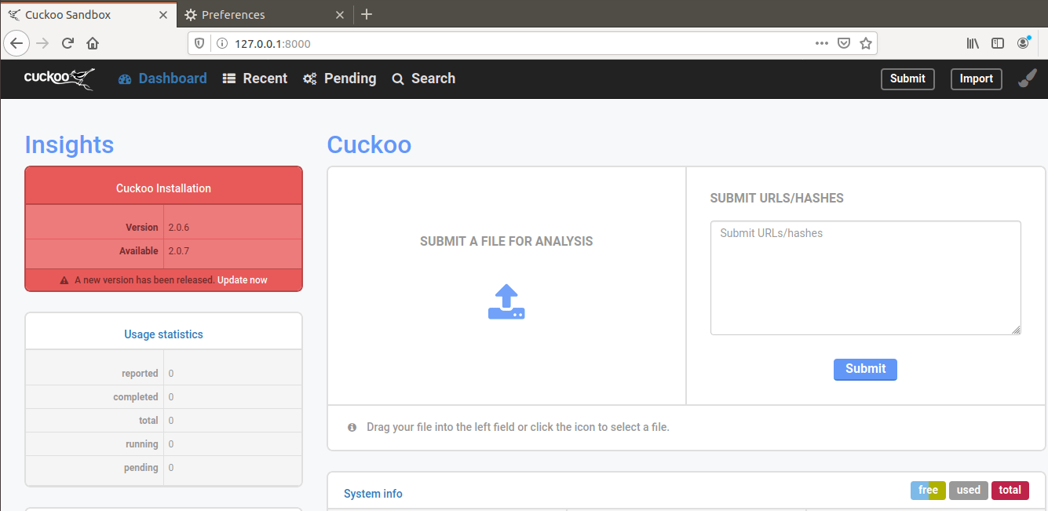Click the Update now link
This screenshot has width=1048, height=511.
click(243, 280)
